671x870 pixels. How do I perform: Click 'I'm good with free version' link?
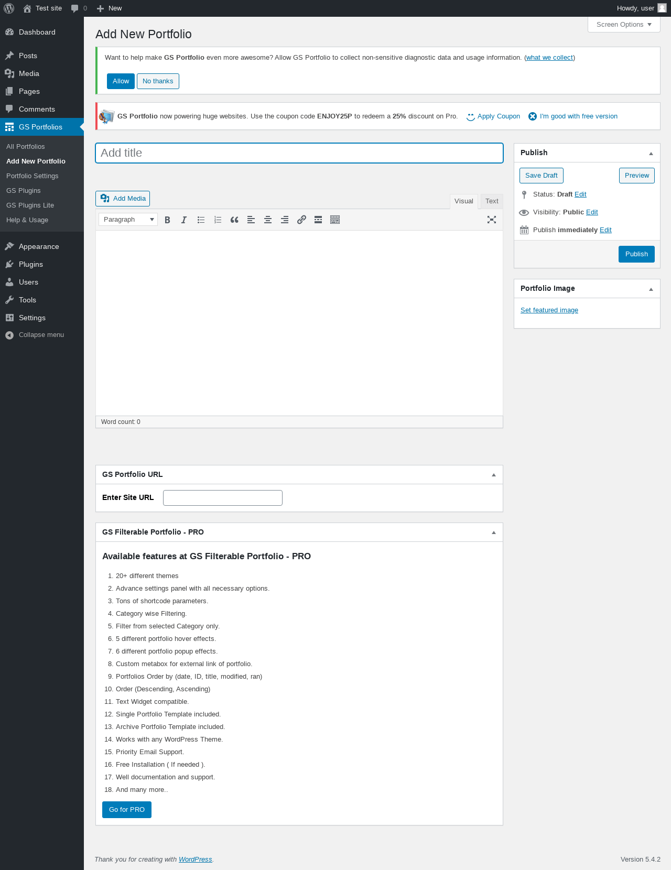[x=579, y=116]
